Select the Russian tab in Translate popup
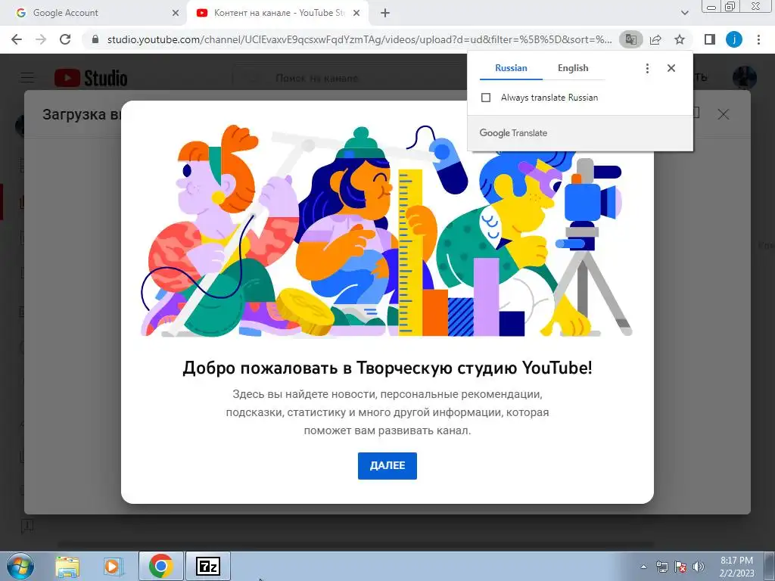 coord(511,68)
